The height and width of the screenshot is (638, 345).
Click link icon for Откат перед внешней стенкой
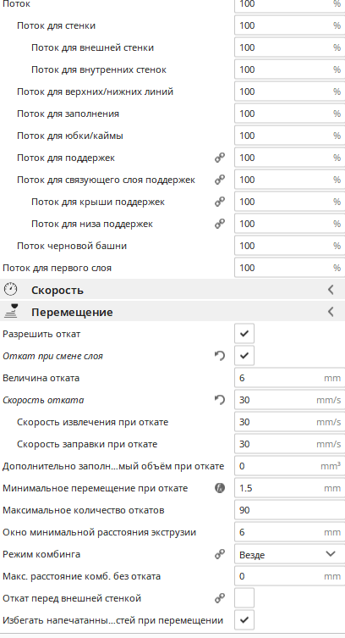(x=220, y=598)
